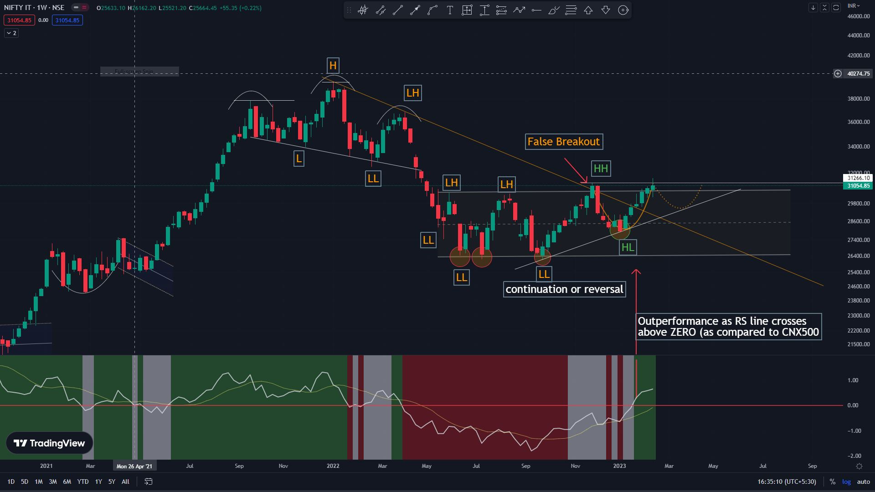Select the multi-line levels tool

click(571, 10)
